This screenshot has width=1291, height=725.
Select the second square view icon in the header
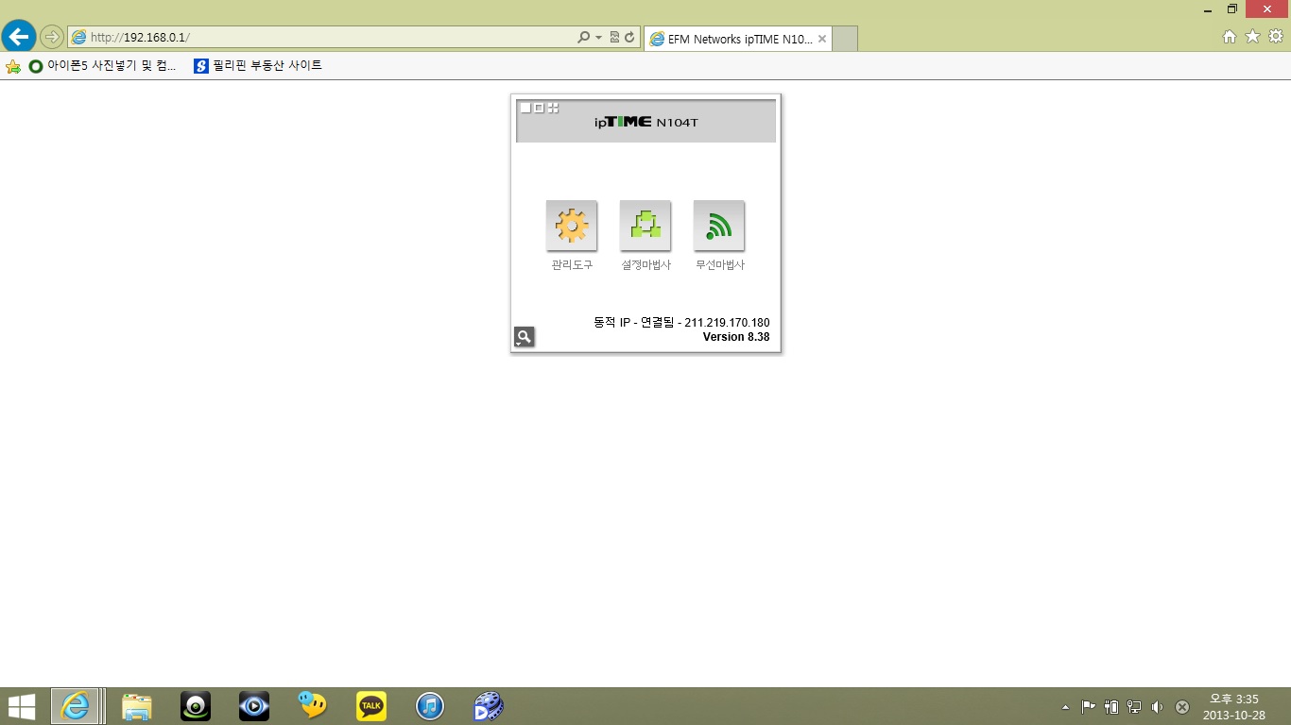click(x=540, y=108)
